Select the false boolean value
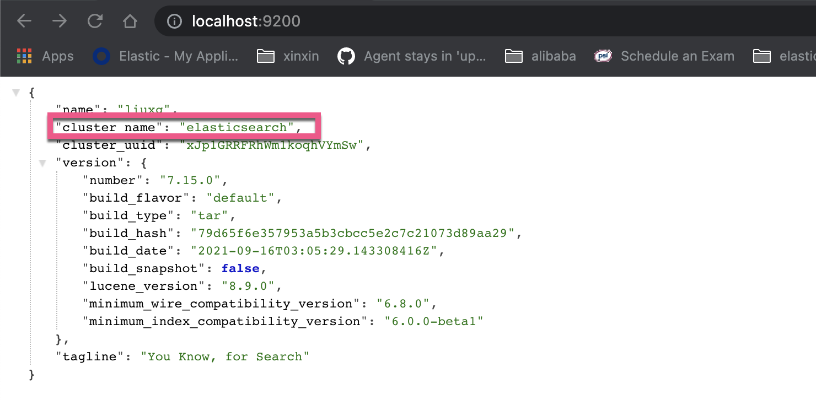The image size is (816, 400). click(x=240, y=268)
